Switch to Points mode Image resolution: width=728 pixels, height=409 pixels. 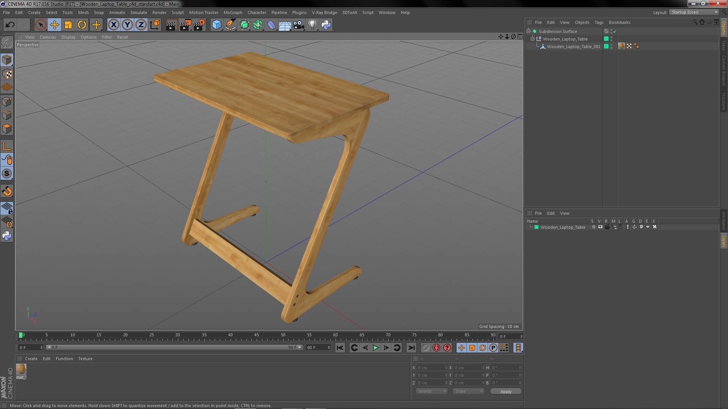(7, 101)
